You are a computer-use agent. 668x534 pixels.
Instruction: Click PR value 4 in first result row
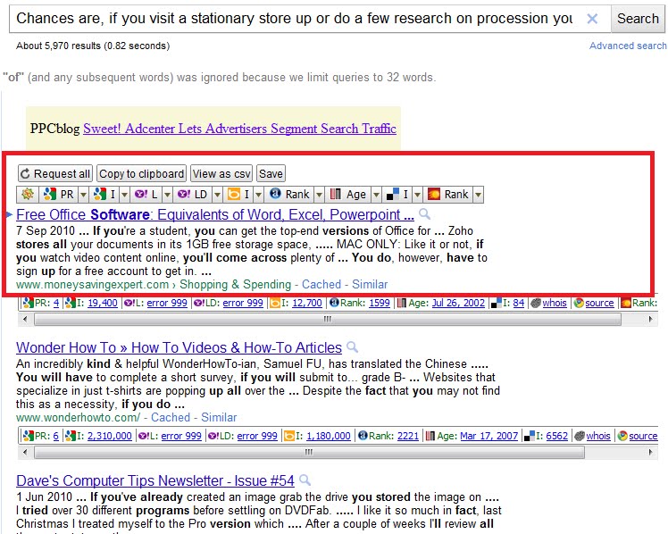(55, 303)
